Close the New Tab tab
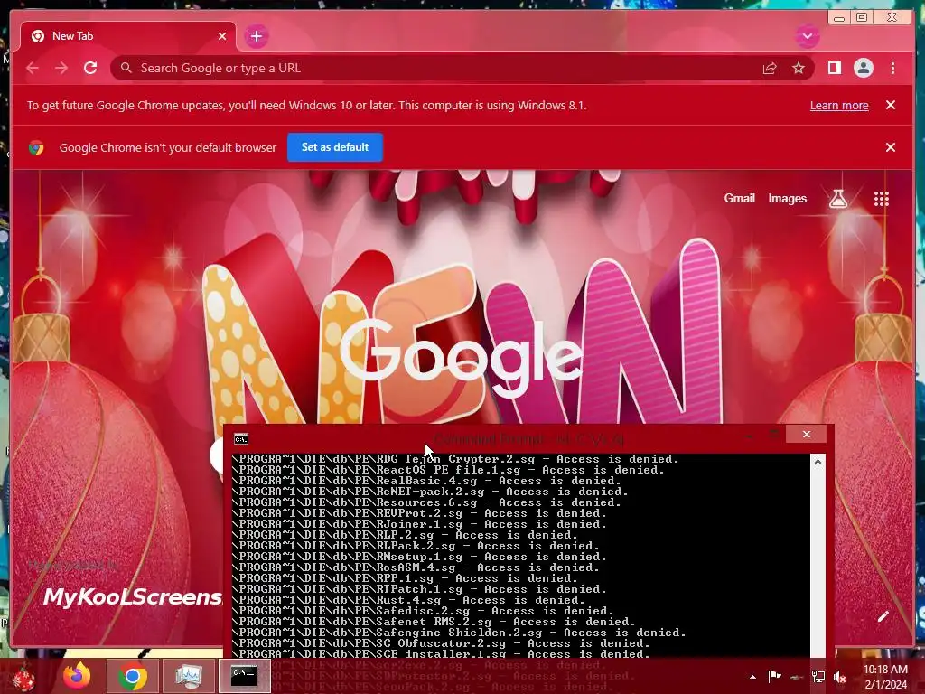This screenshot has width=925, height=694. (222, 36)
